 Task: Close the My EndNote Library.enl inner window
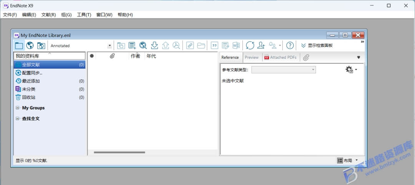pyautogui.click(x=358, y=35)
